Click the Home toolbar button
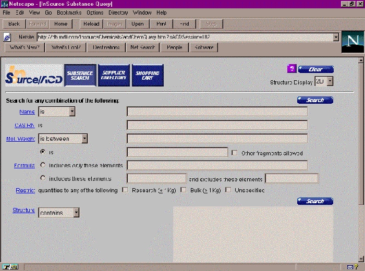Image resolution: width=365 pixels, height=271 pixels. pos(61,24)
